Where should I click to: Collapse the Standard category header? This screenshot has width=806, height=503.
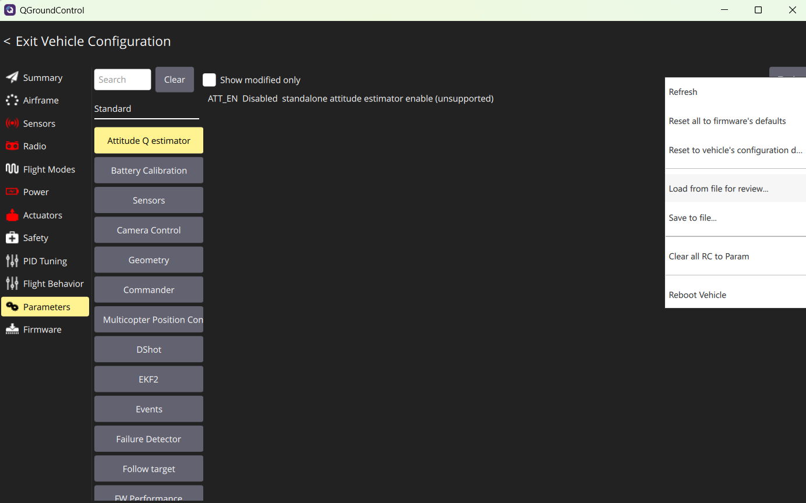click(x=146, y=109)
